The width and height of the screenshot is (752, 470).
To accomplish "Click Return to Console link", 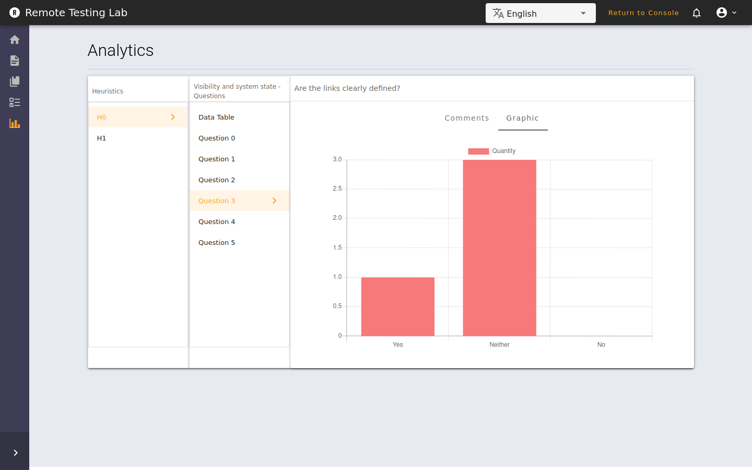I will [x=643, y=13].
